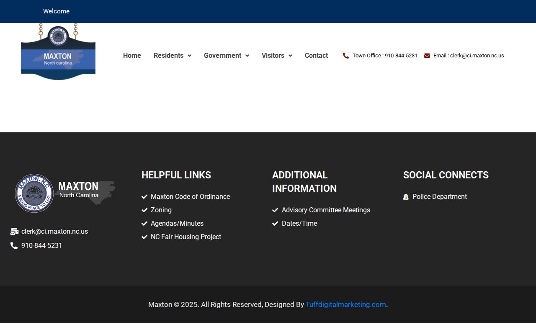
Task: Open the Zoning link
Action: point(161,210)
